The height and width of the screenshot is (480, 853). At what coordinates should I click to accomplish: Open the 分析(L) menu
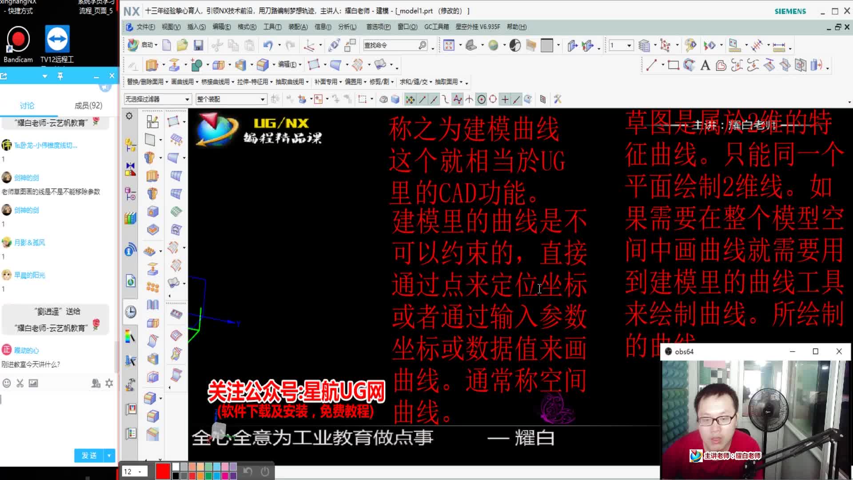[347, 27]
